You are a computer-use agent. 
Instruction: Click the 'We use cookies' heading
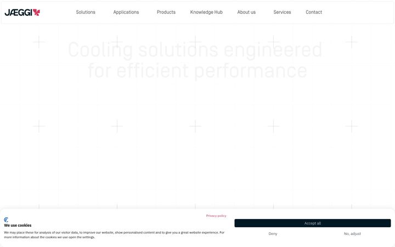tap(18, 226)
